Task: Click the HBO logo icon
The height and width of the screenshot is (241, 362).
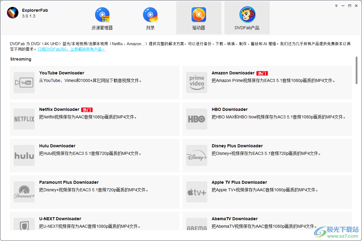Action: click(x=197, y=119)
